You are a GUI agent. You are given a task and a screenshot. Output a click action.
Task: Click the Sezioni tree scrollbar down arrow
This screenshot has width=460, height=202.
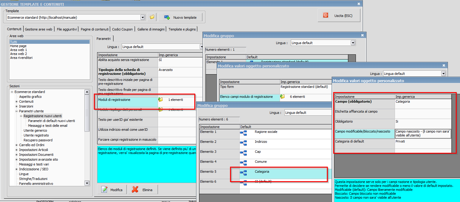[87, 183]
